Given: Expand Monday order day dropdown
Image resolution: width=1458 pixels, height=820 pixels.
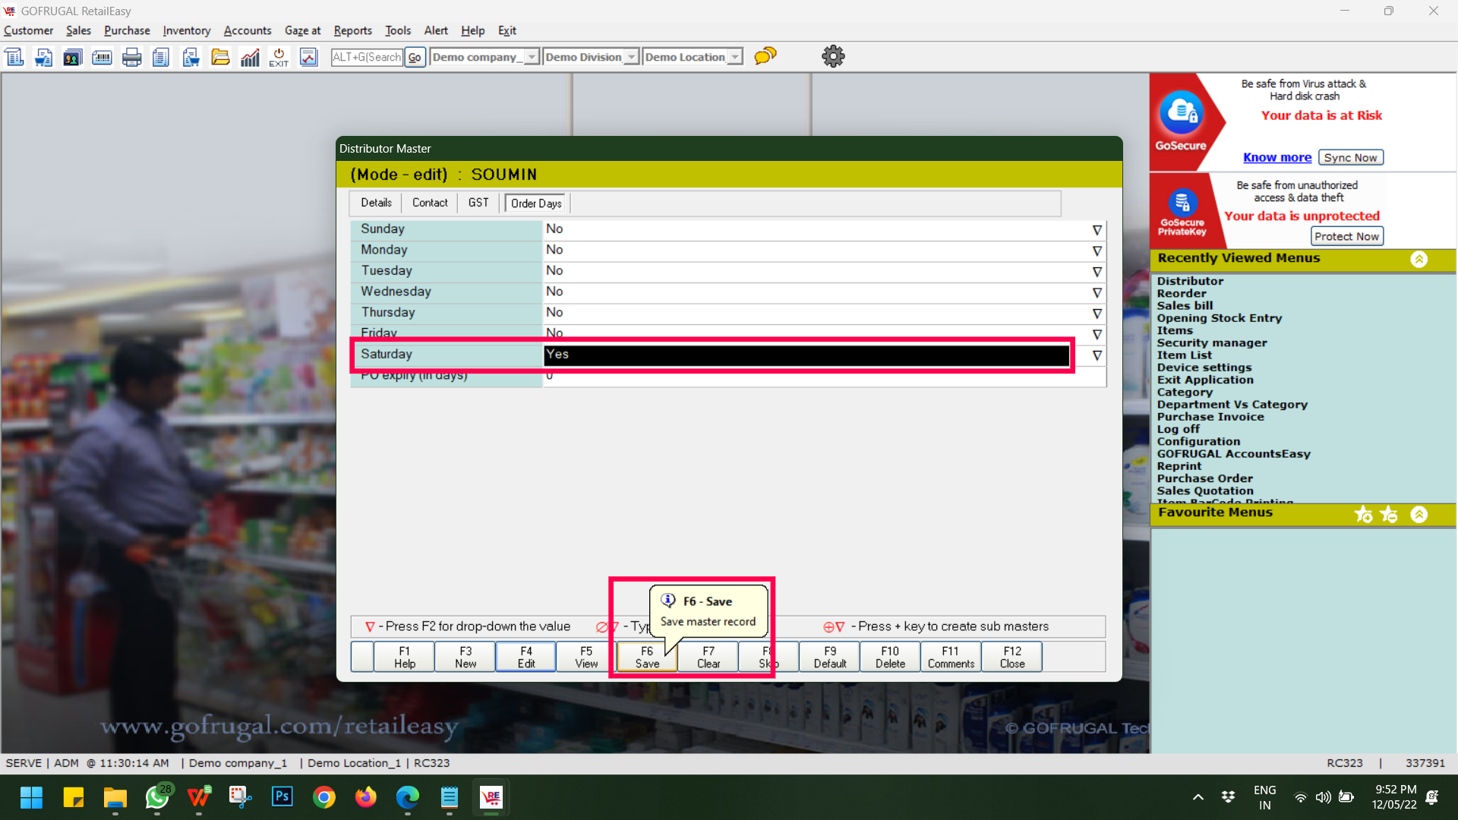Looking at the screenshot, I should point(1097,249).
